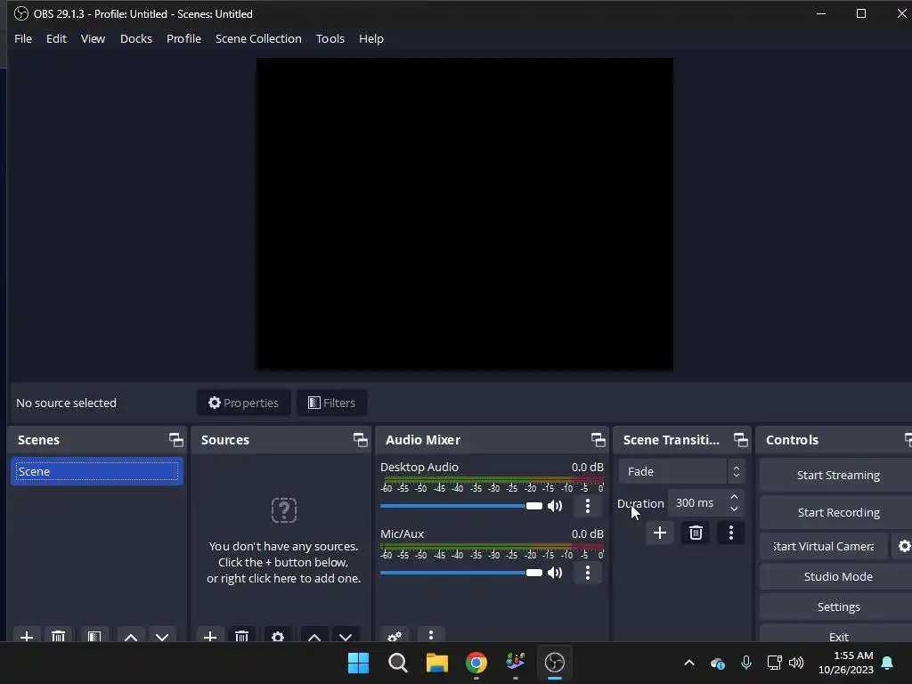Open the File menu

[23, 38]
